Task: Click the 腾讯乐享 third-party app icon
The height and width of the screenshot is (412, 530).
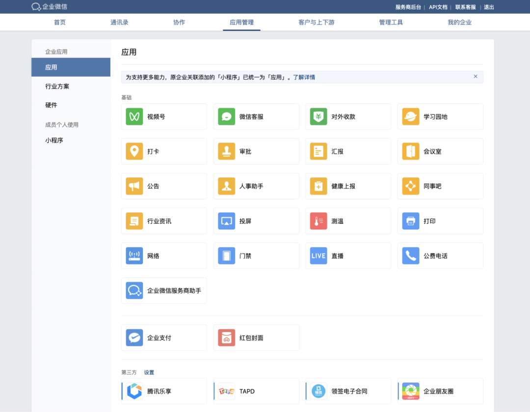Action: coord(134,391)
